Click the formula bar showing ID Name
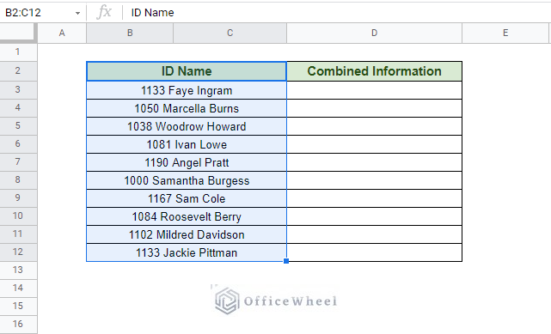 (337, 13)
